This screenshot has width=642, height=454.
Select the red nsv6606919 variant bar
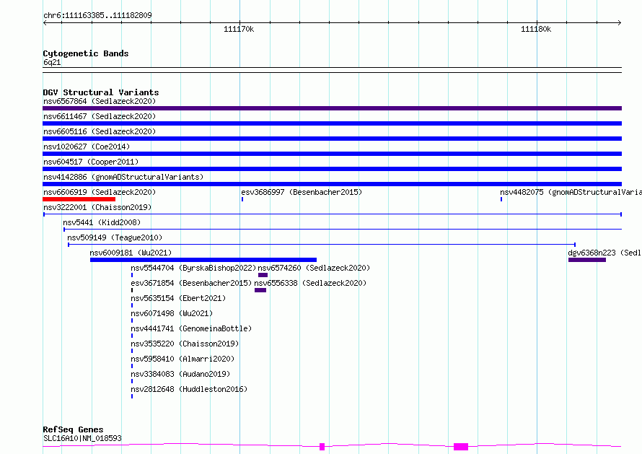[x=79, y=199]
